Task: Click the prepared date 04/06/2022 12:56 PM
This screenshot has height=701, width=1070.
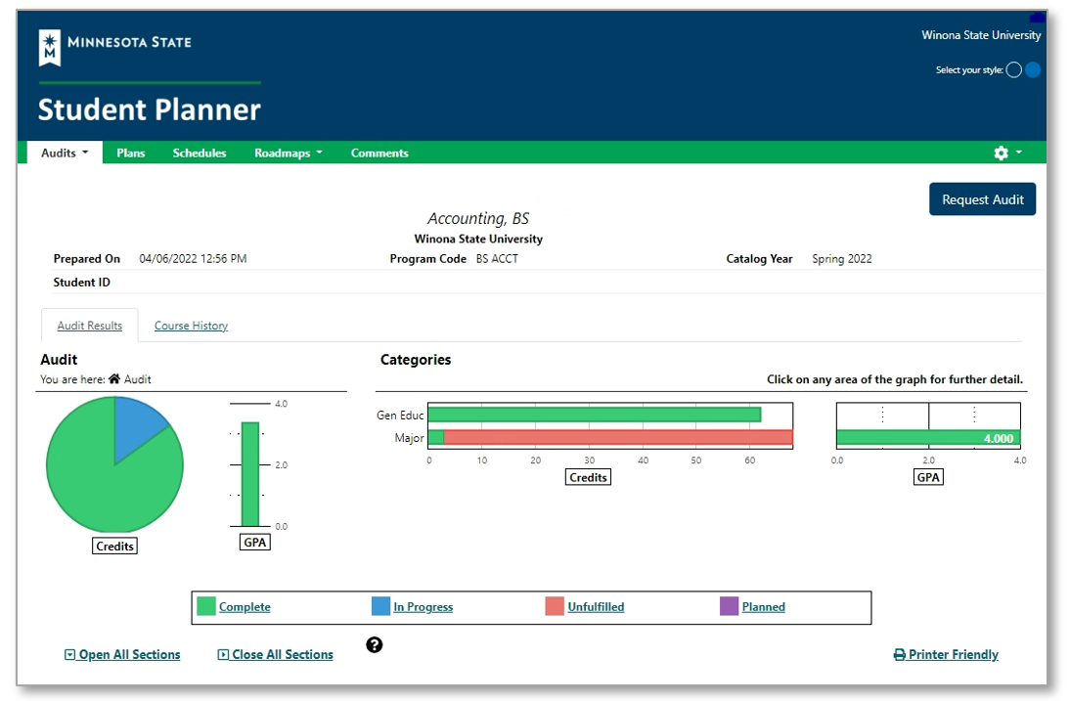Action: click(x=193, y=258)
